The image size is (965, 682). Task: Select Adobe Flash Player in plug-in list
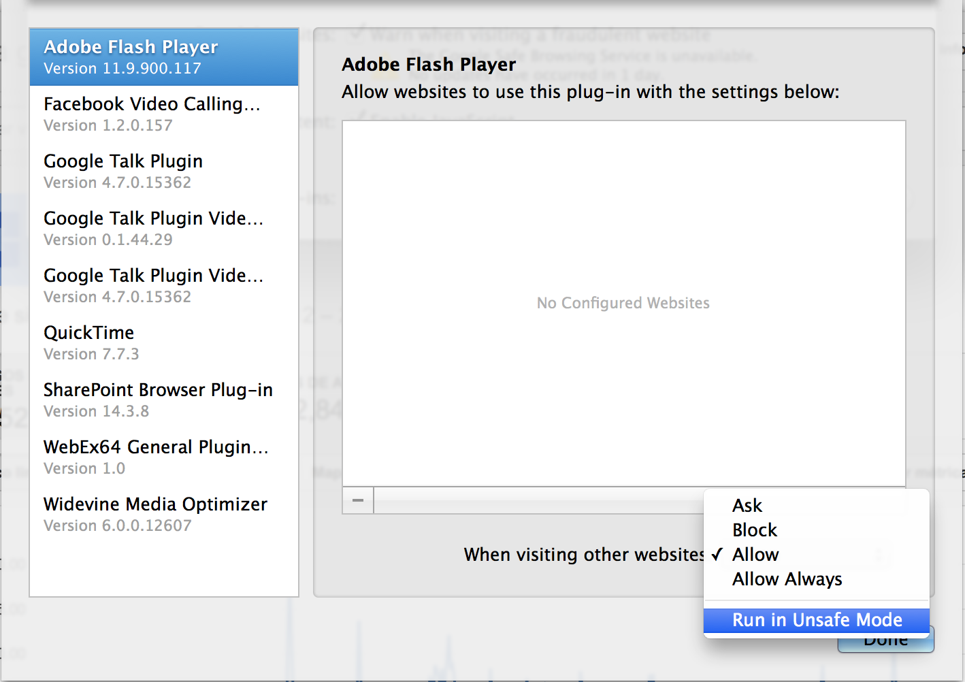tap(163, 57)
